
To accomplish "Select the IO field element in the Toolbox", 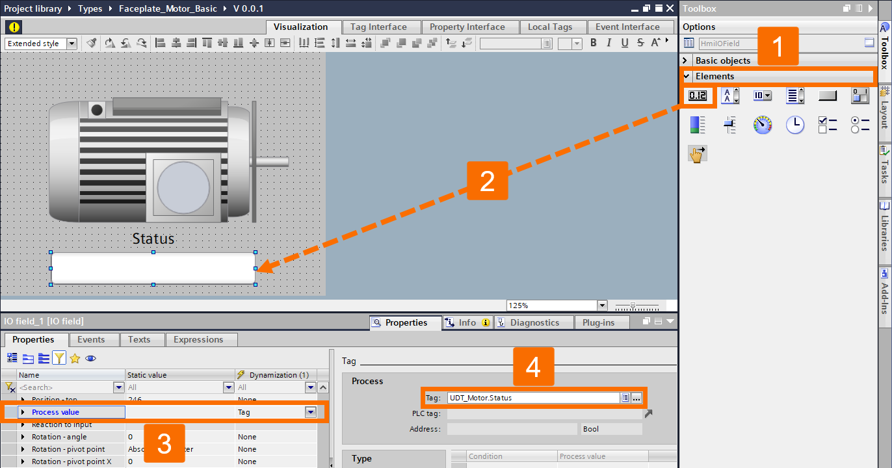I will click(x=698, y=96).
